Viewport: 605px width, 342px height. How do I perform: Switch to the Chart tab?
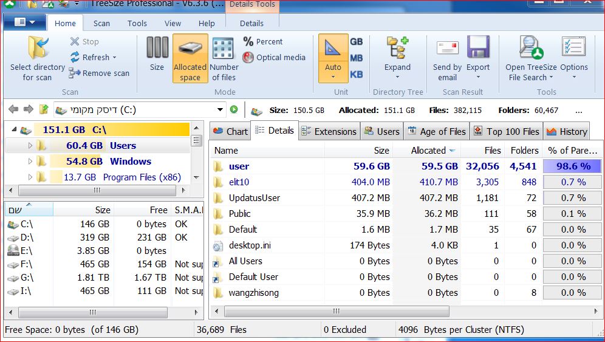pos(230,132)
